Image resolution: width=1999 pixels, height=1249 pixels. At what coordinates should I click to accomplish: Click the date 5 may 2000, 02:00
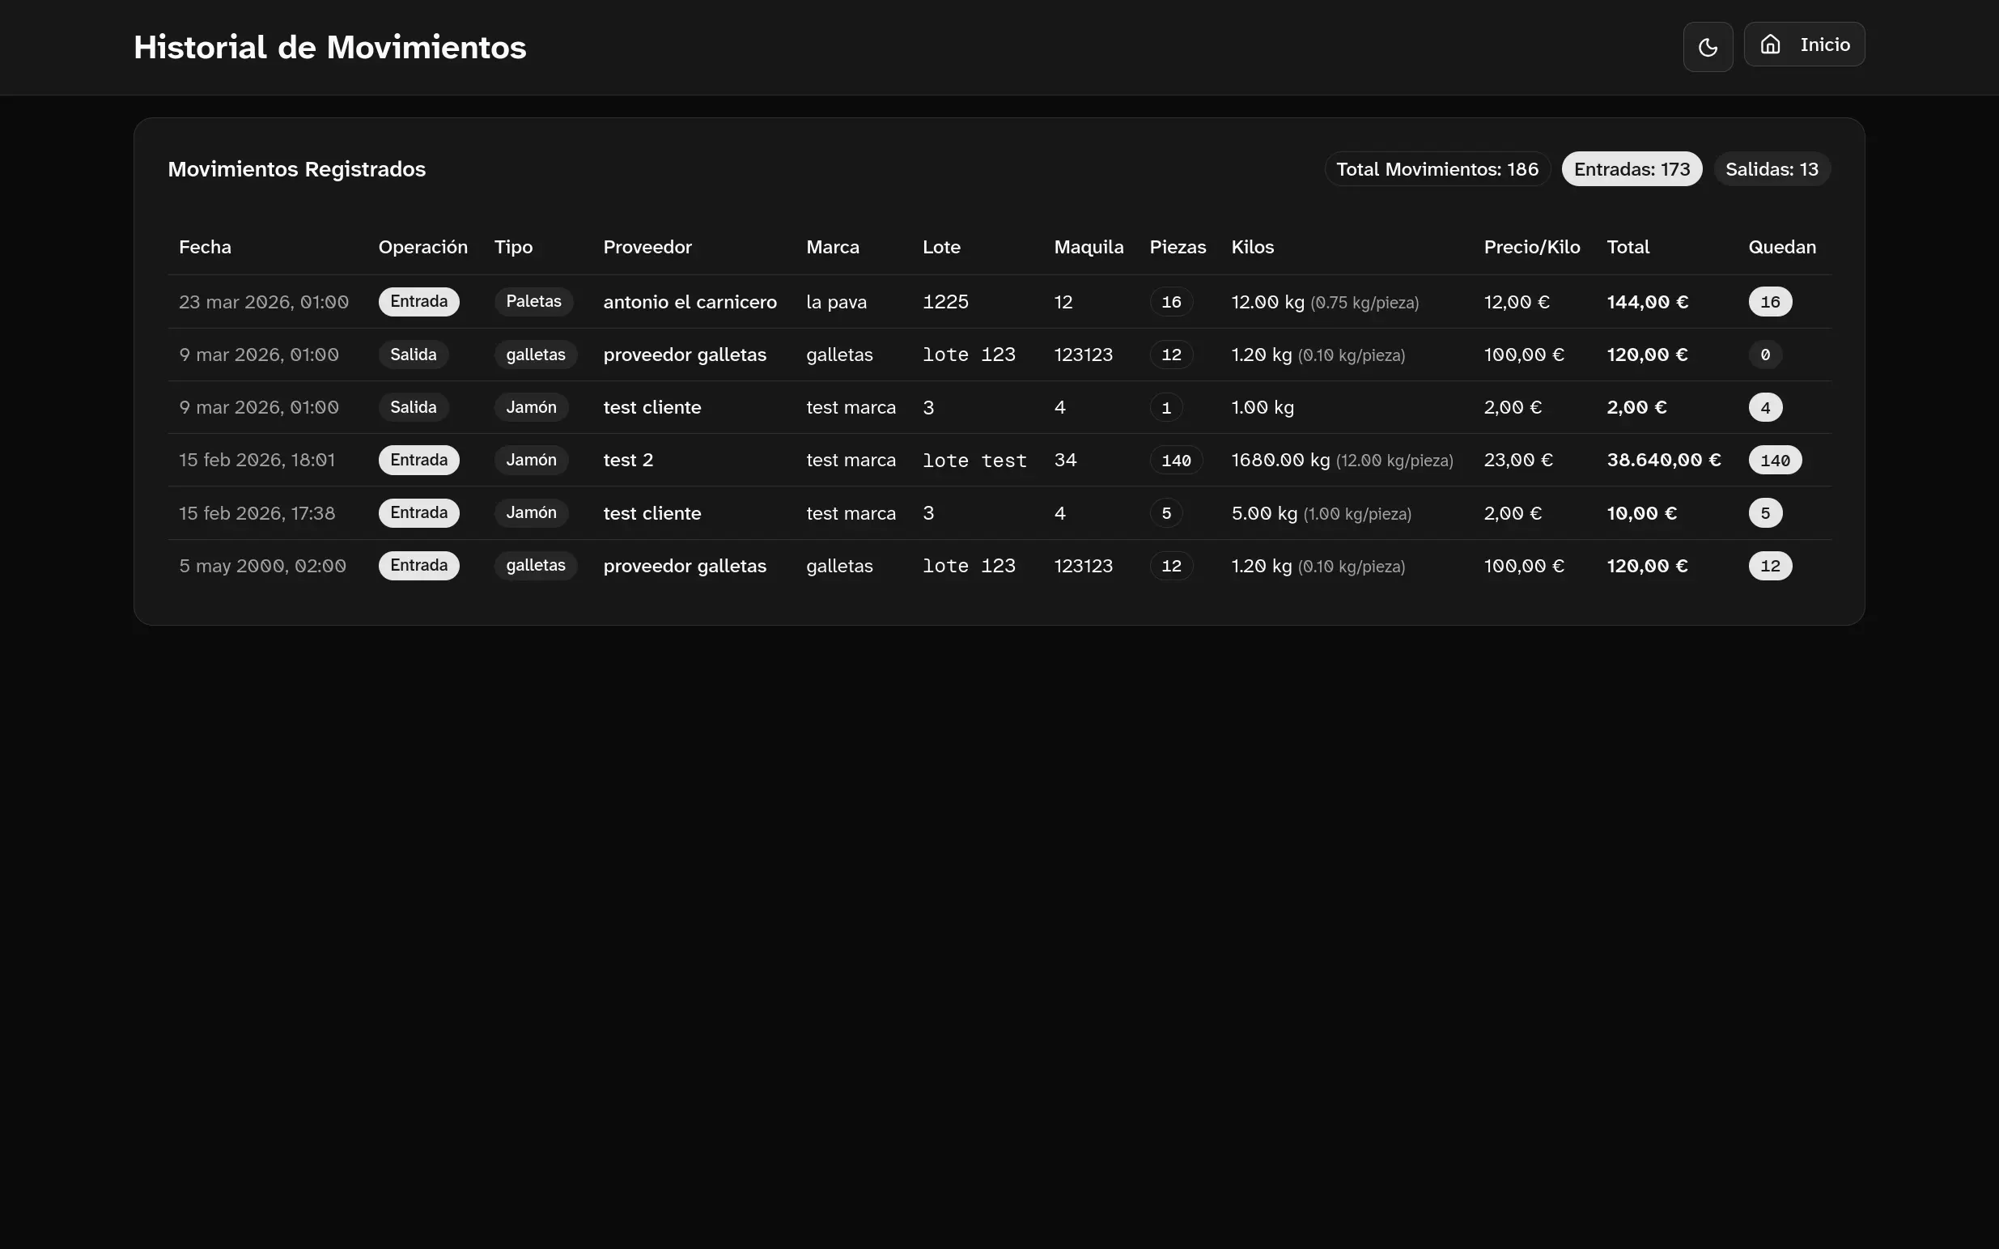tap(262, 566)
